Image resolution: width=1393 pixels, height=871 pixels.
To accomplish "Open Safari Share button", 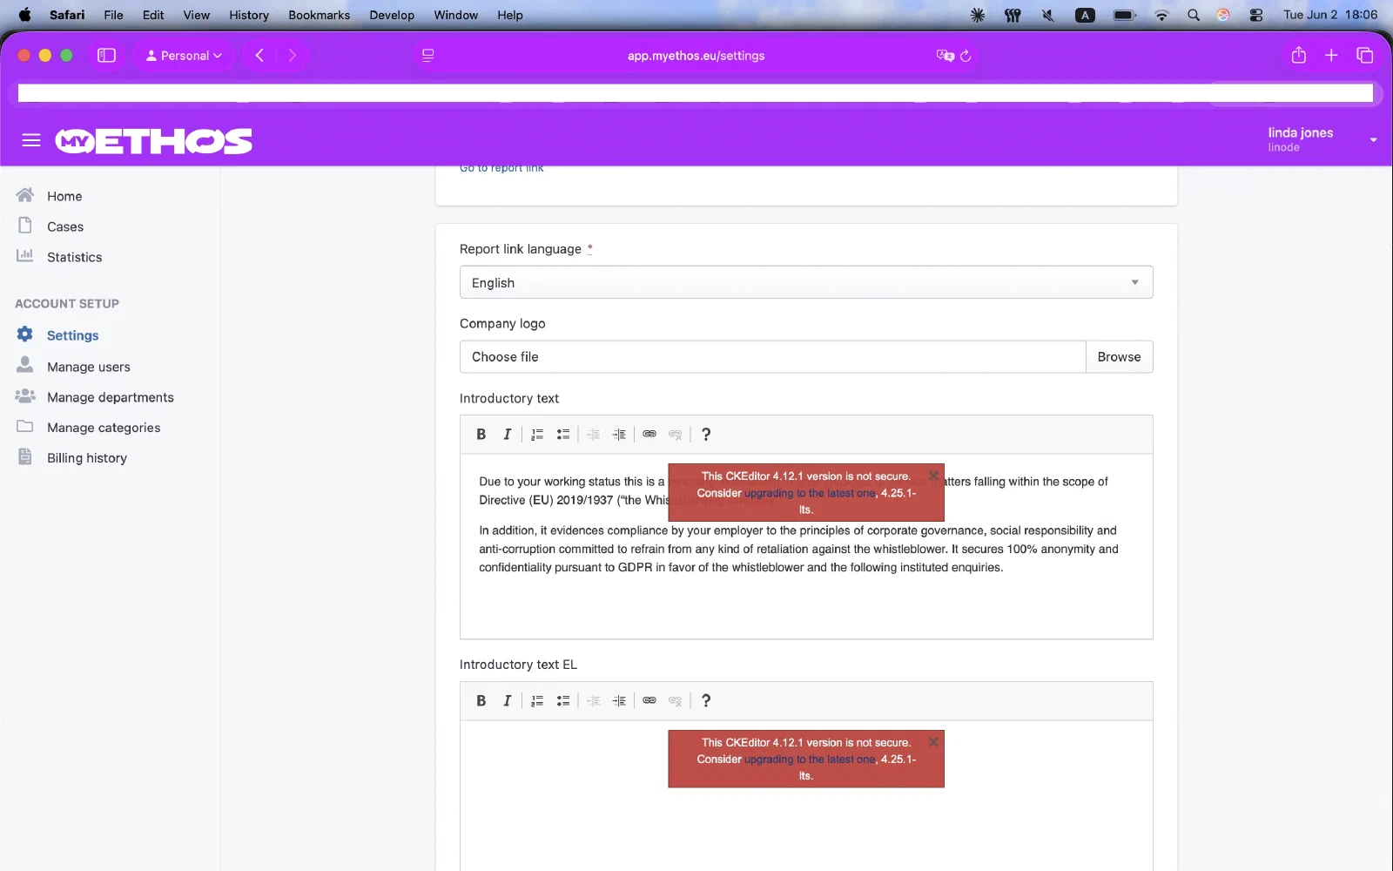I will pos(1298,56).
